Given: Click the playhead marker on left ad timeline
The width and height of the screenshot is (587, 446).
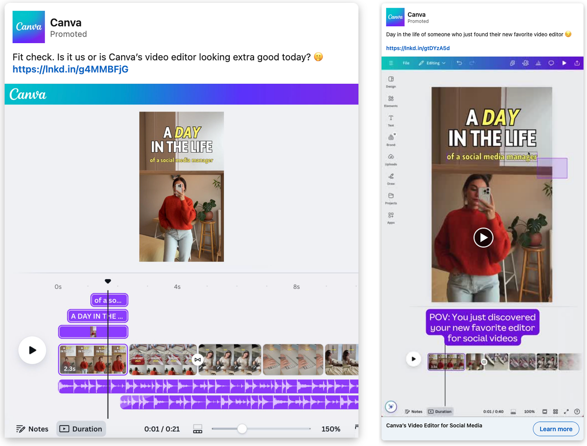Looking at the screenshot, I should pos(108,281).
